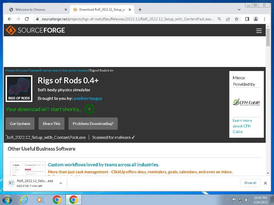
Task: Open Learn more about CFH Cable link
Action: (x=242, y=126)
